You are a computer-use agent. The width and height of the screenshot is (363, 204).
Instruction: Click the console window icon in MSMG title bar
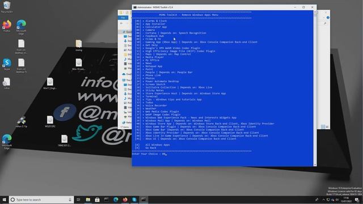tap(135, 7)
